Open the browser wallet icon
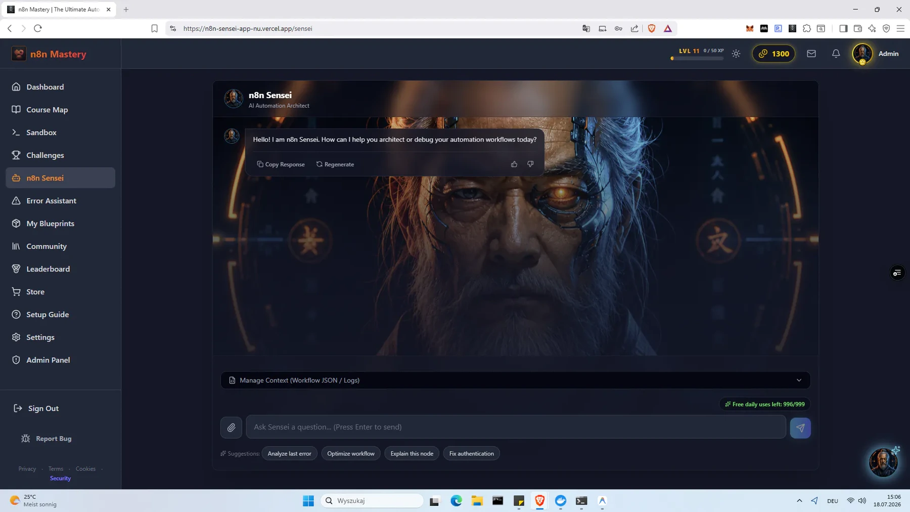 click(x=858, y=29)
